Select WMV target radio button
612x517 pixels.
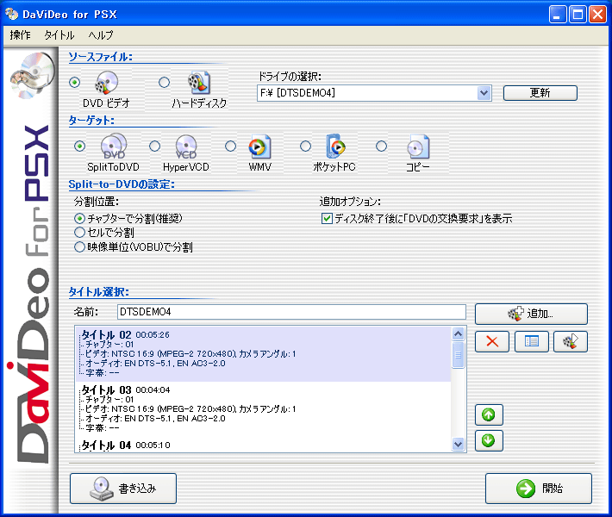231,146
